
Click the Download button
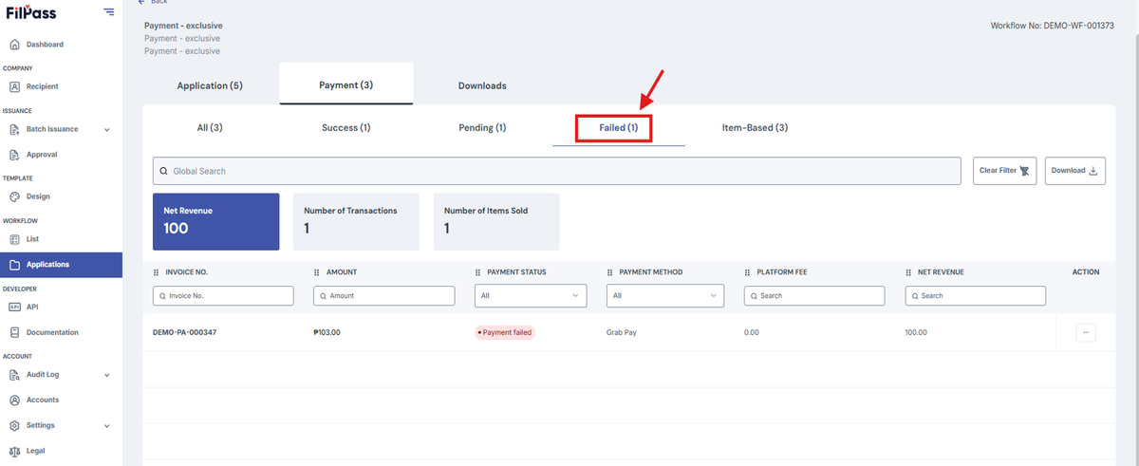pyautogui.click(x=1075, y=171)
